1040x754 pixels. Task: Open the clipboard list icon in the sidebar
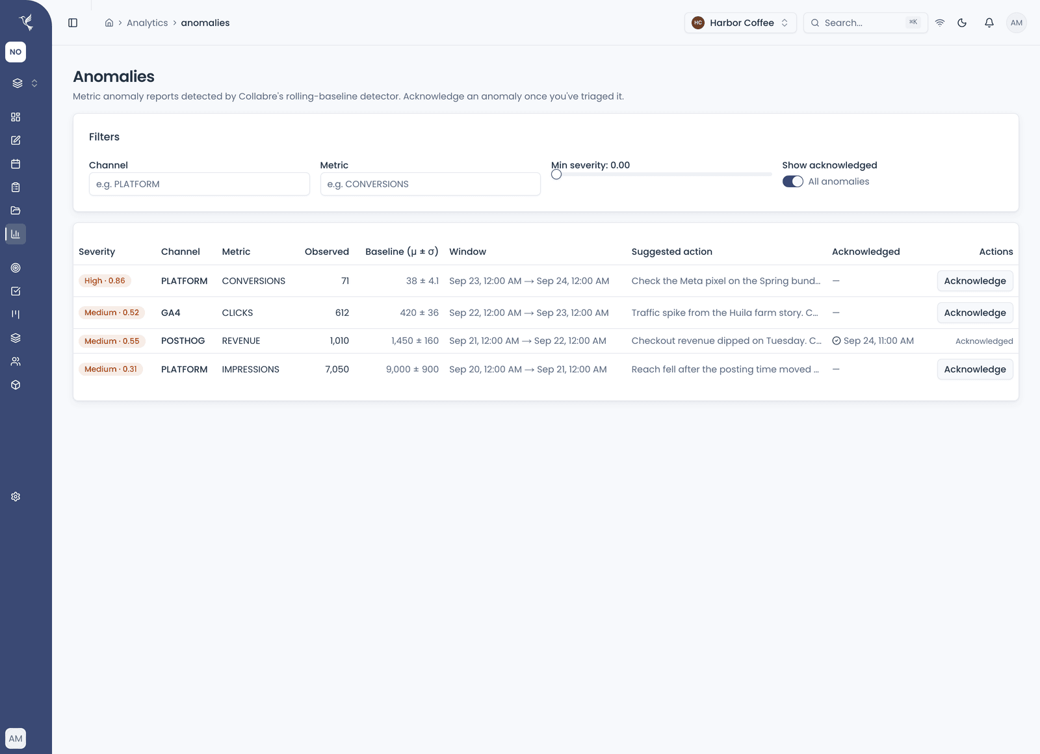pyautogui.click(x=16, y=187)
